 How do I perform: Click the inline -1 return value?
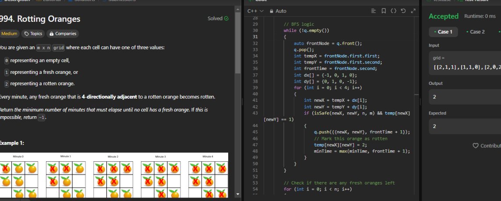coord(42,118)
